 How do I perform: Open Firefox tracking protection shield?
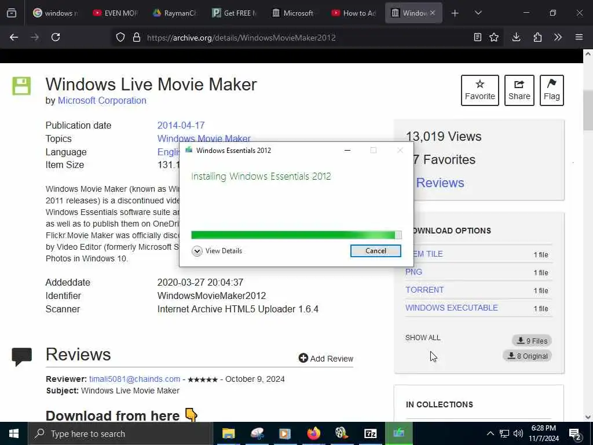[120, 37]
